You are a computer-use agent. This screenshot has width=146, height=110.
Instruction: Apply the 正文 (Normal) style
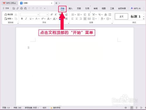point(121,17)
